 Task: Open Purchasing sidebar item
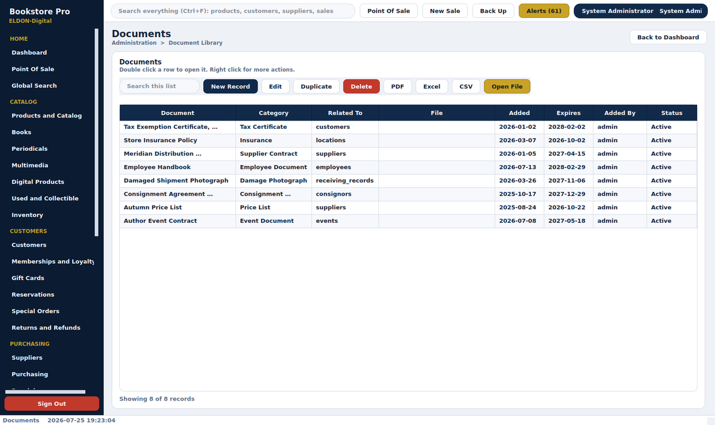[x=30, y=374]
